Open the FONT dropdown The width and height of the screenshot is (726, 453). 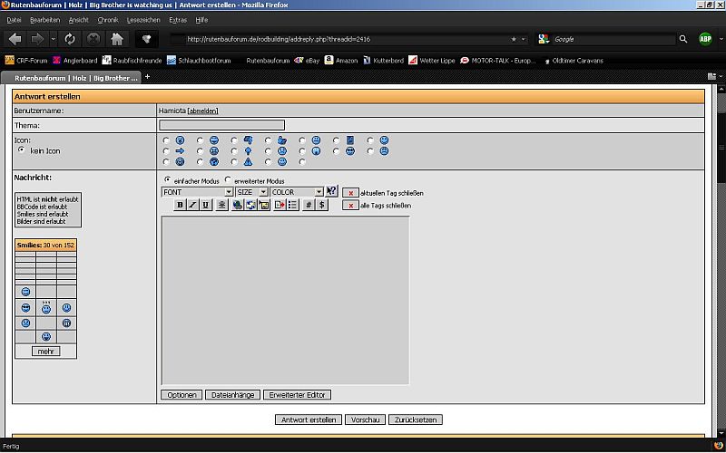(x=196, y=192)
